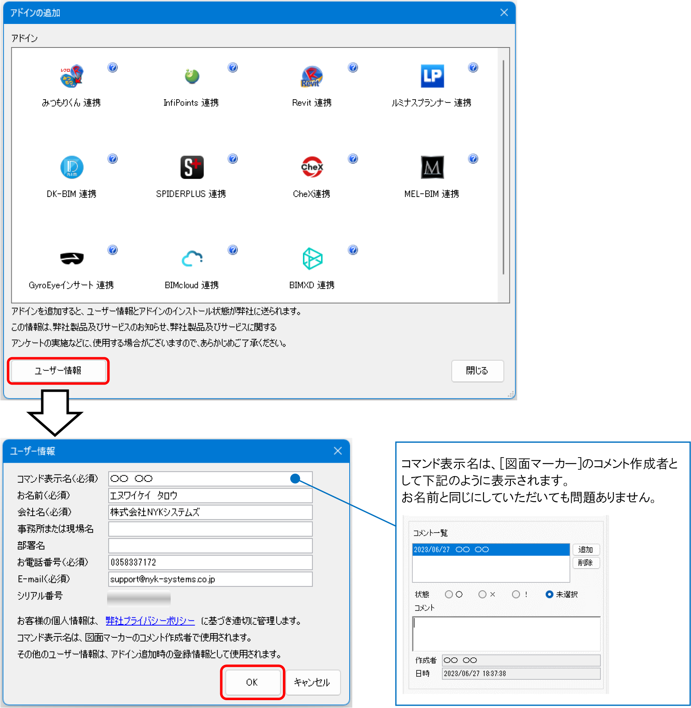Viewport: 691px width, 708px height.
Task: Open help for DK-BIM 連携
Action: [x=113, y=159]
